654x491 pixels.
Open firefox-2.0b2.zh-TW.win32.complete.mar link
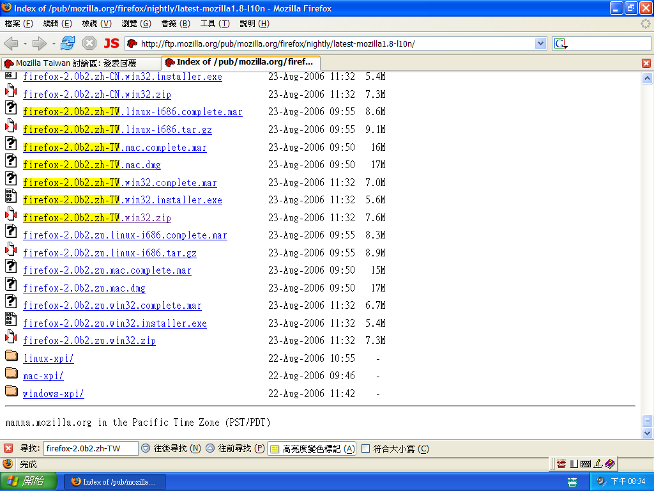pos(120,182)
